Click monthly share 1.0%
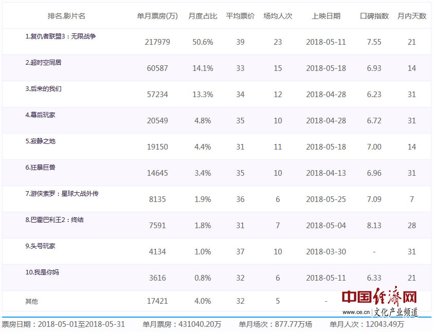This screenshot has width=433, height=332. click(203, 252)
